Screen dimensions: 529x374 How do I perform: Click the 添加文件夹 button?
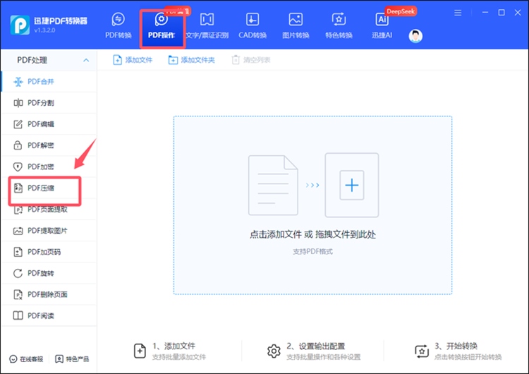191,60
